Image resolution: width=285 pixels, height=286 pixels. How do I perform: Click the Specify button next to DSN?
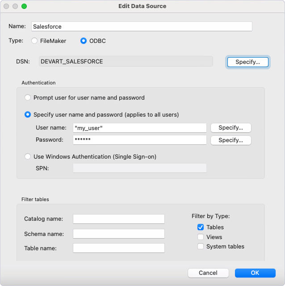click(248, 62)
